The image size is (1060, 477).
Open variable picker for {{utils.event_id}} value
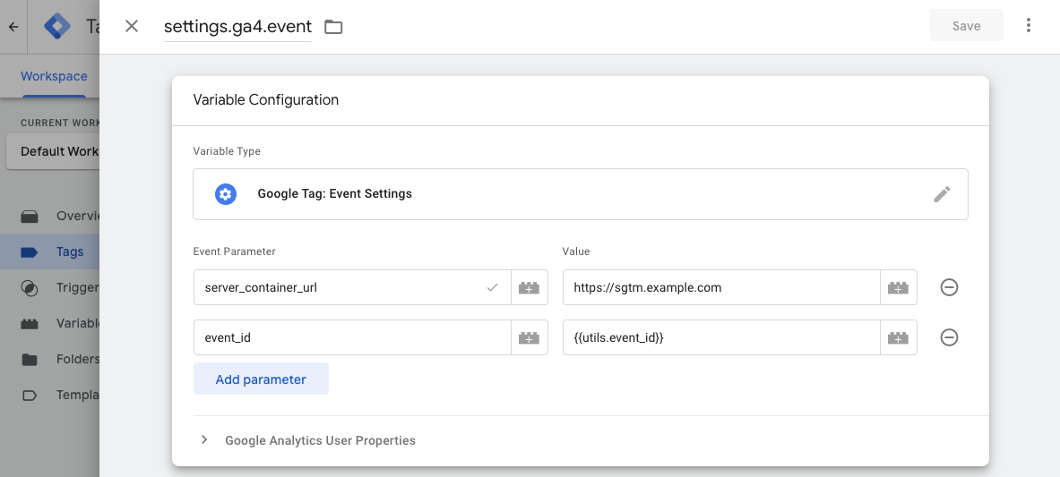pyautogui.click(x=898, y=337)
